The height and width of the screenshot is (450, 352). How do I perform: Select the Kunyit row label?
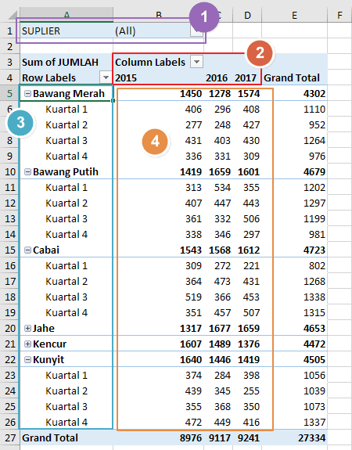coord(48,359)
